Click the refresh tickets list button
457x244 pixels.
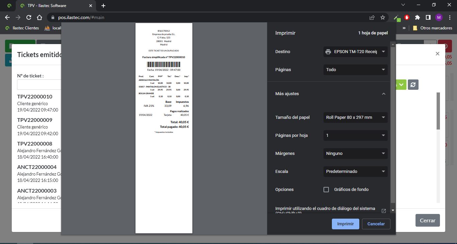pyautogui.click(x=413, y=85)
